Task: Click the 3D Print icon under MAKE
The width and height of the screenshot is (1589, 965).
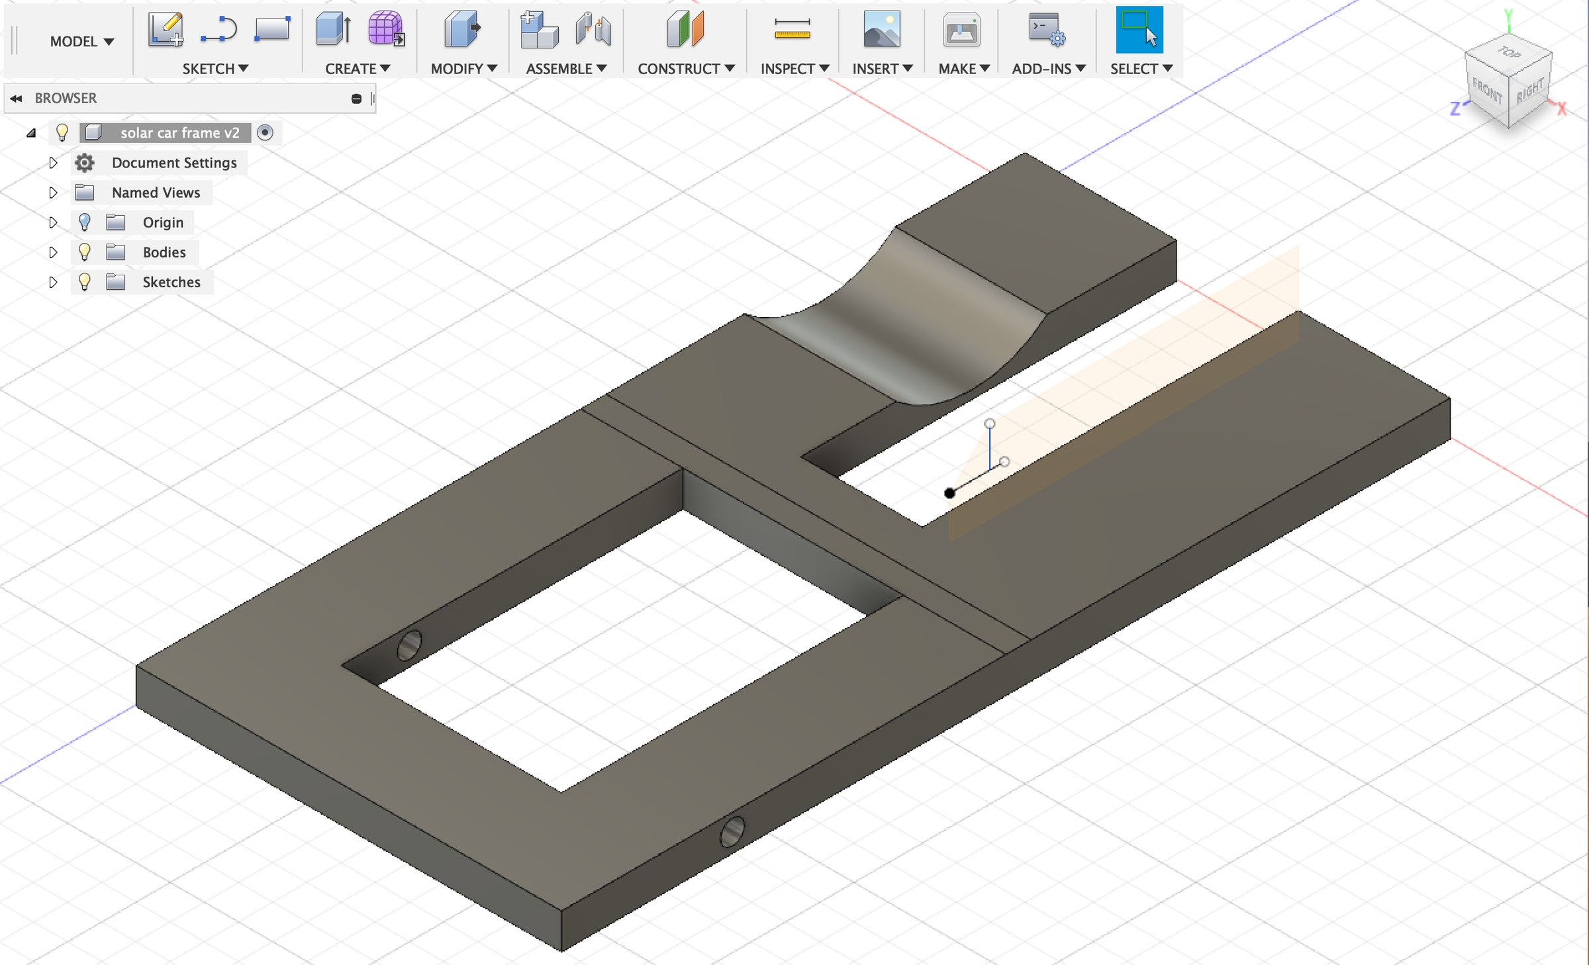Action: 961,29
